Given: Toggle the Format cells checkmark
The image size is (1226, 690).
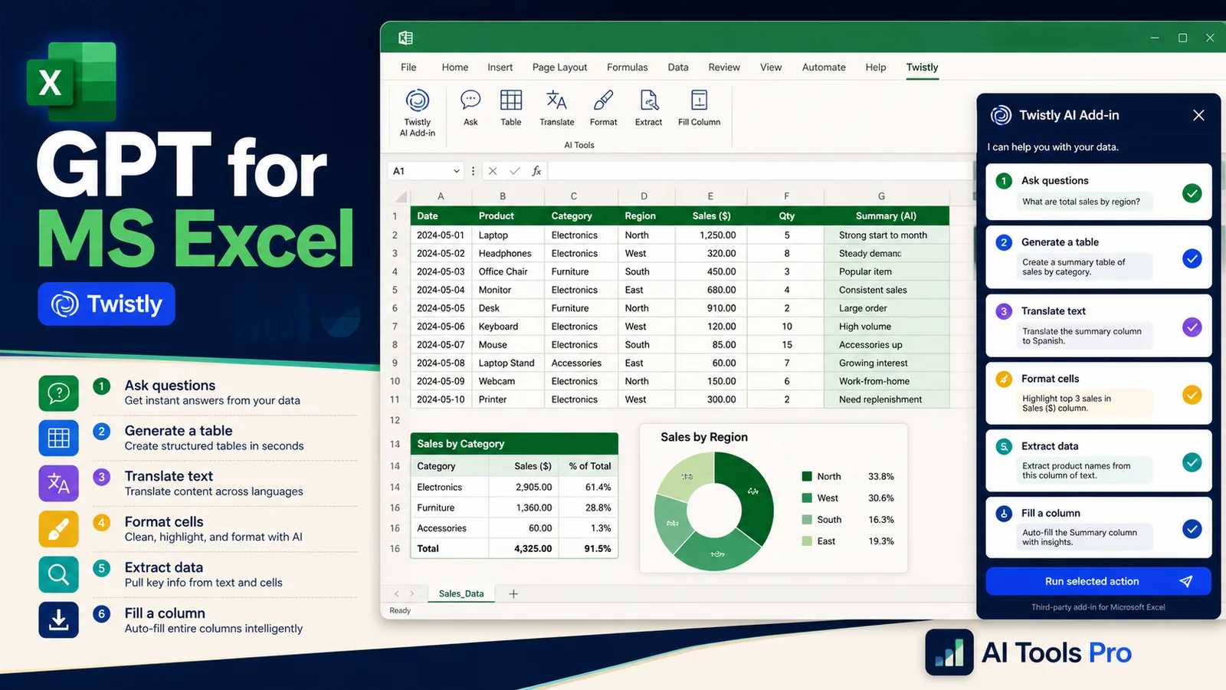Looking at the screenshot, I should pos(1192,395).
